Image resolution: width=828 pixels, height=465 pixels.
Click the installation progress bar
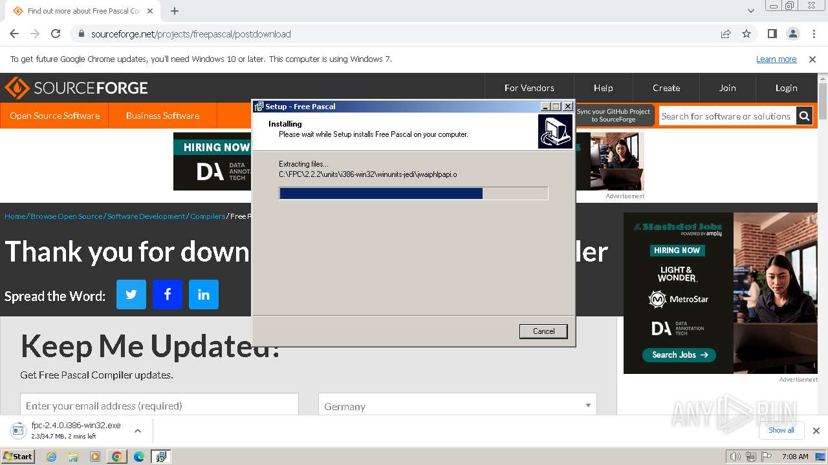click(x=413, y=193)
